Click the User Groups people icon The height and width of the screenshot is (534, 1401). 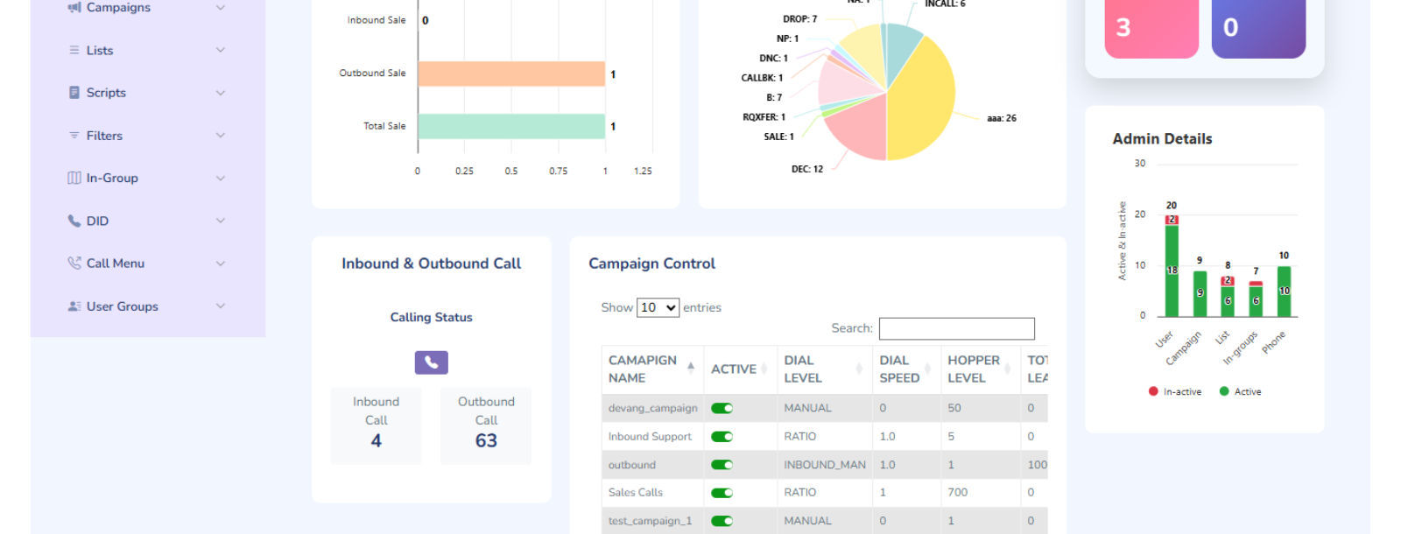(x=74, y=306)
